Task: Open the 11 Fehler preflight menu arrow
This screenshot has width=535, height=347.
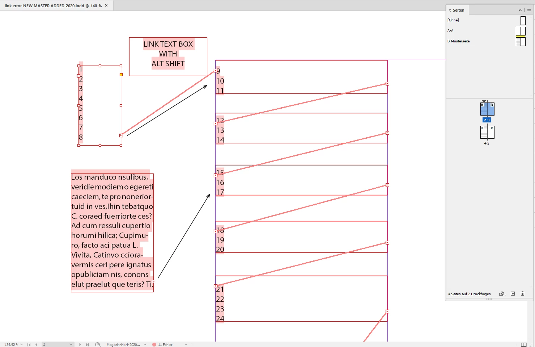Action: 186,344
